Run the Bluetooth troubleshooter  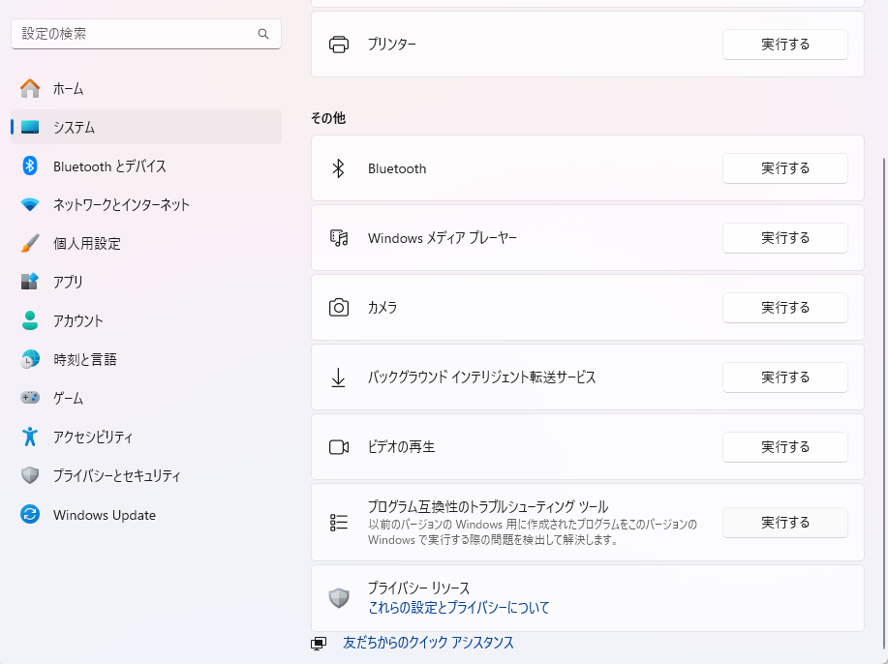784,168
